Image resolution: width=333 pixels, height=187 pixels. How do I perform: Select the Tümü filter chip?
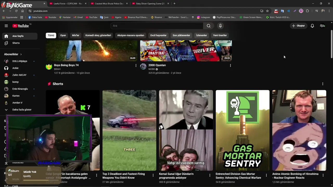click(51, 35)
